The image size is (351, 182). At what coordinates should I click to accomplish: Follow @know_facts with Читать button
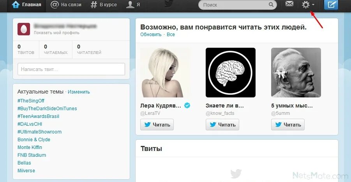(x=222, y=125)
